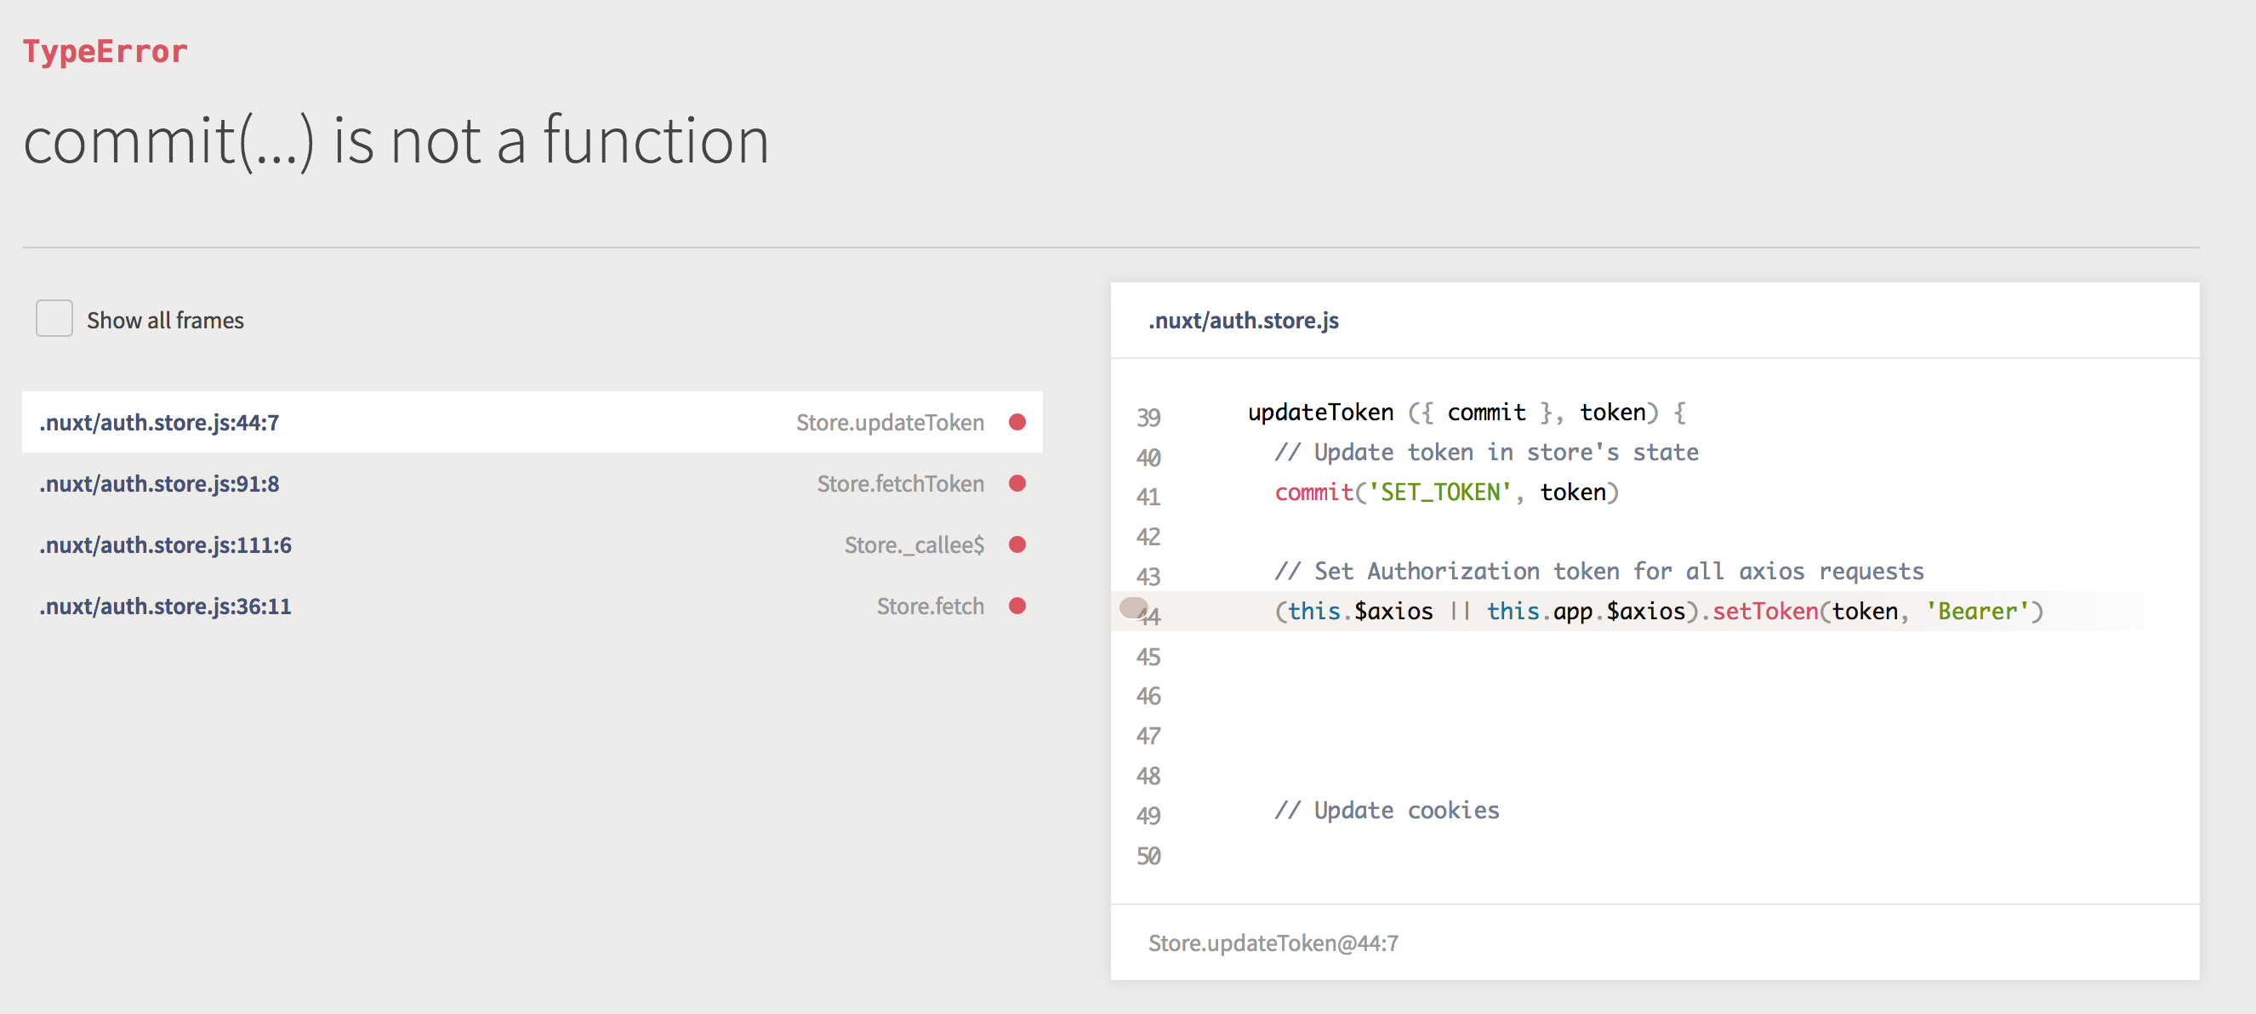Click the .nuxt/auth.store.js file header
The width and height of the screenshot is (2256, 1014).
point(1243,321)
